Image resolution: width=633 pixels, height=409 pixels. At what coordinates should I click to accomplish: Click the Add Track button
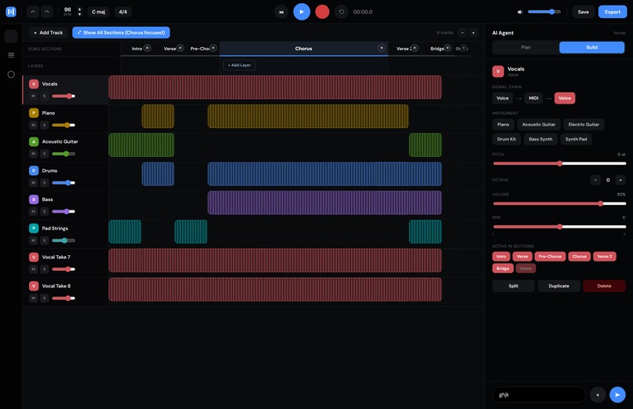coord(49,33)
